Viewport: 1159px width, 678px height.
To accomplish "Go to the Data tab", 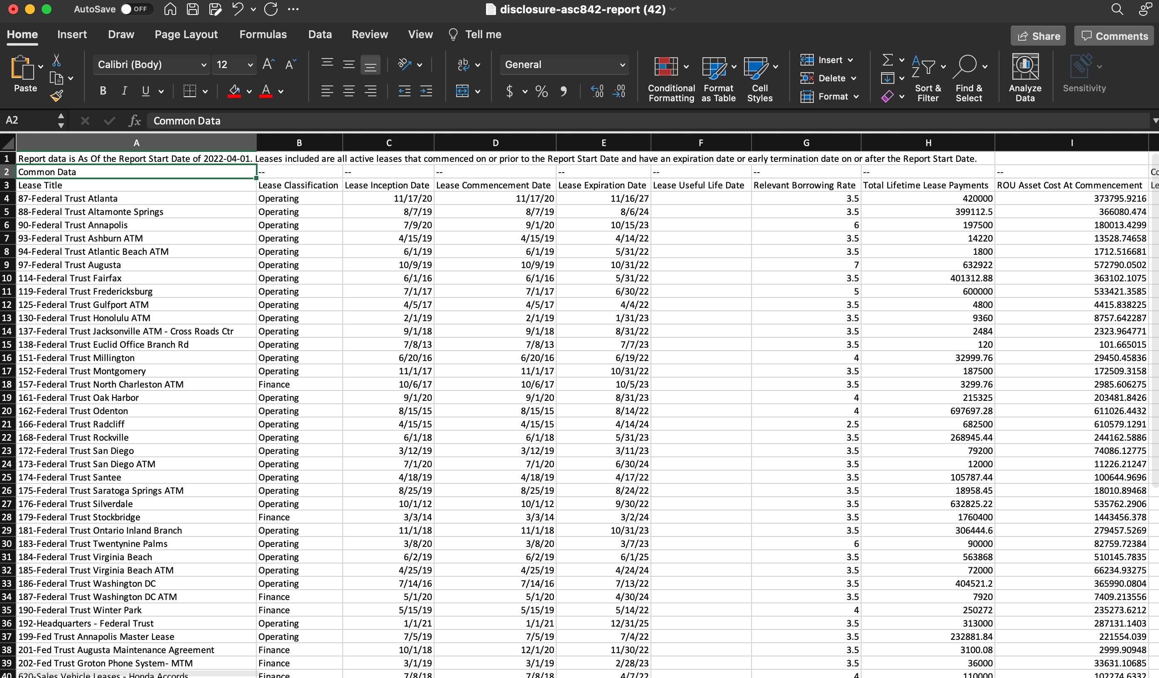I will click(x=320, y=34).
